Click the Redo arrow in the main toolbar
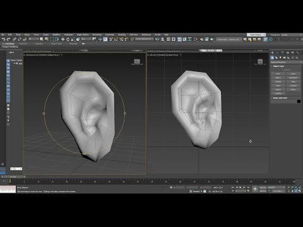The width and height of the screenshot is (303, 227). click(x=8, y=39)
